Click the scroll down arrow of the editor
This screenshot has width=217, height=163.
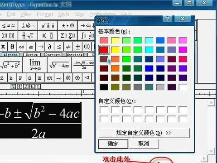(211, 151)
